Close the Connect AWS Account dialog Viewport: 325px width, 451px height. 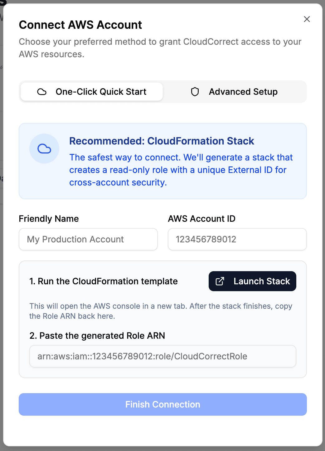[307, 19]
